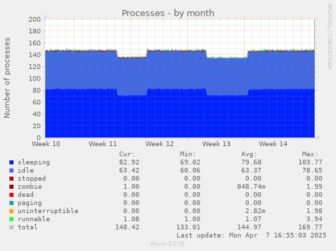
Task: Click the zombie legend color swatch
Action: coord(11,187)
